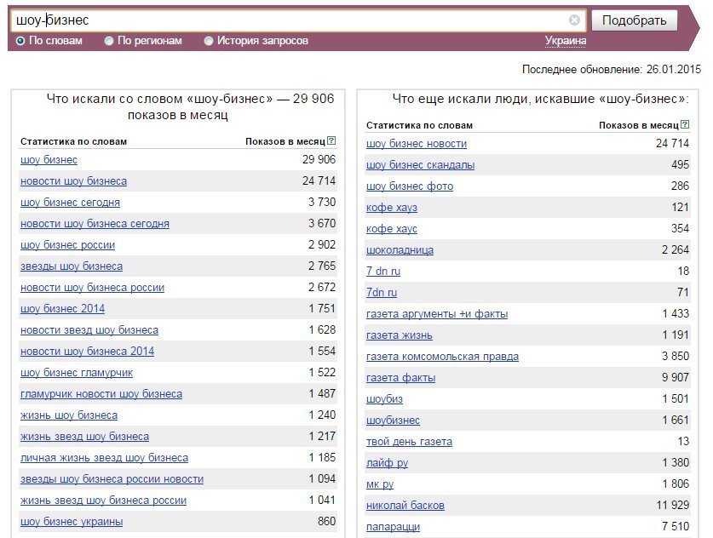
Task: Open 'газета жизнь' link
Action: point(400,335)
